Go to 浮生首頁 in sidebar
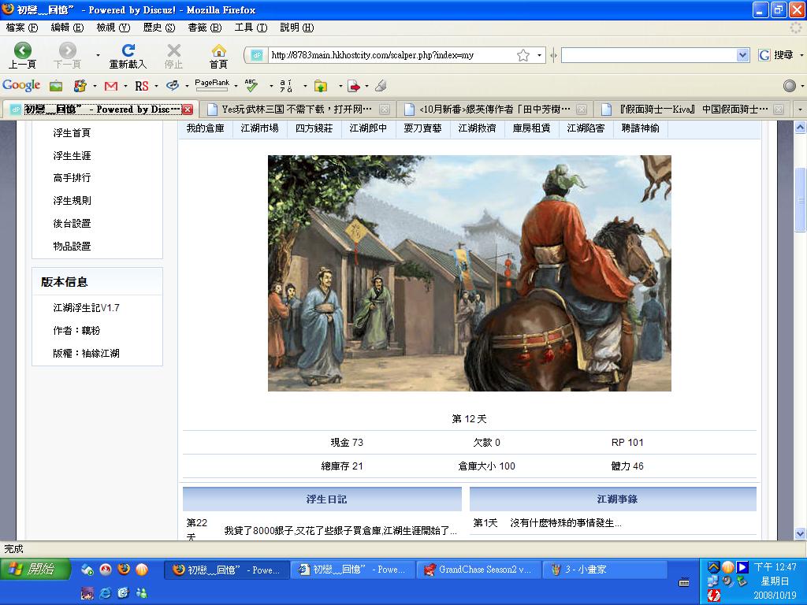This screenshot has height=605, width=807. tap(72, 133)
